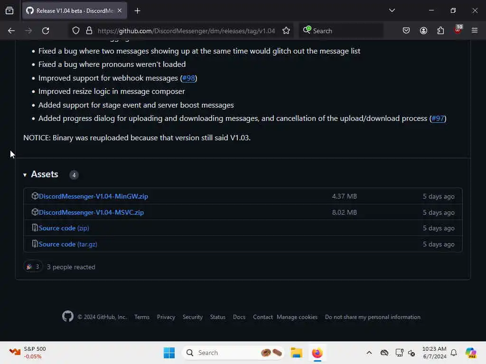Open issue link #98
Screen dimensions: 486x364
[188, 78]
